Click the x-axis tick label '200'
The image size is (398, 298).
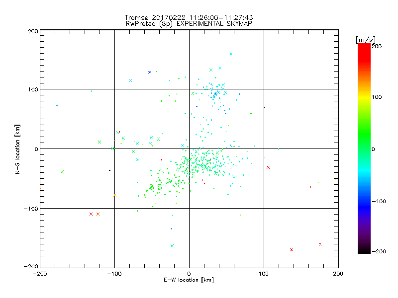338,274
